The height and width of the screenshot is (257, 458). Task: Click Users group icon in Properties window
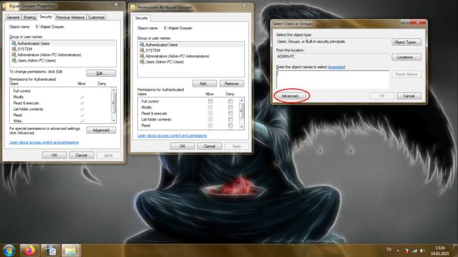click(x=14, y=61)
